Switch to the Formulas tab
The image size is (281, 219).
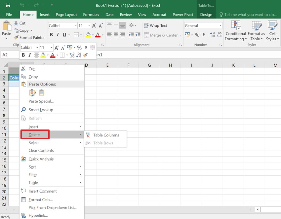(x=91, y=15)
